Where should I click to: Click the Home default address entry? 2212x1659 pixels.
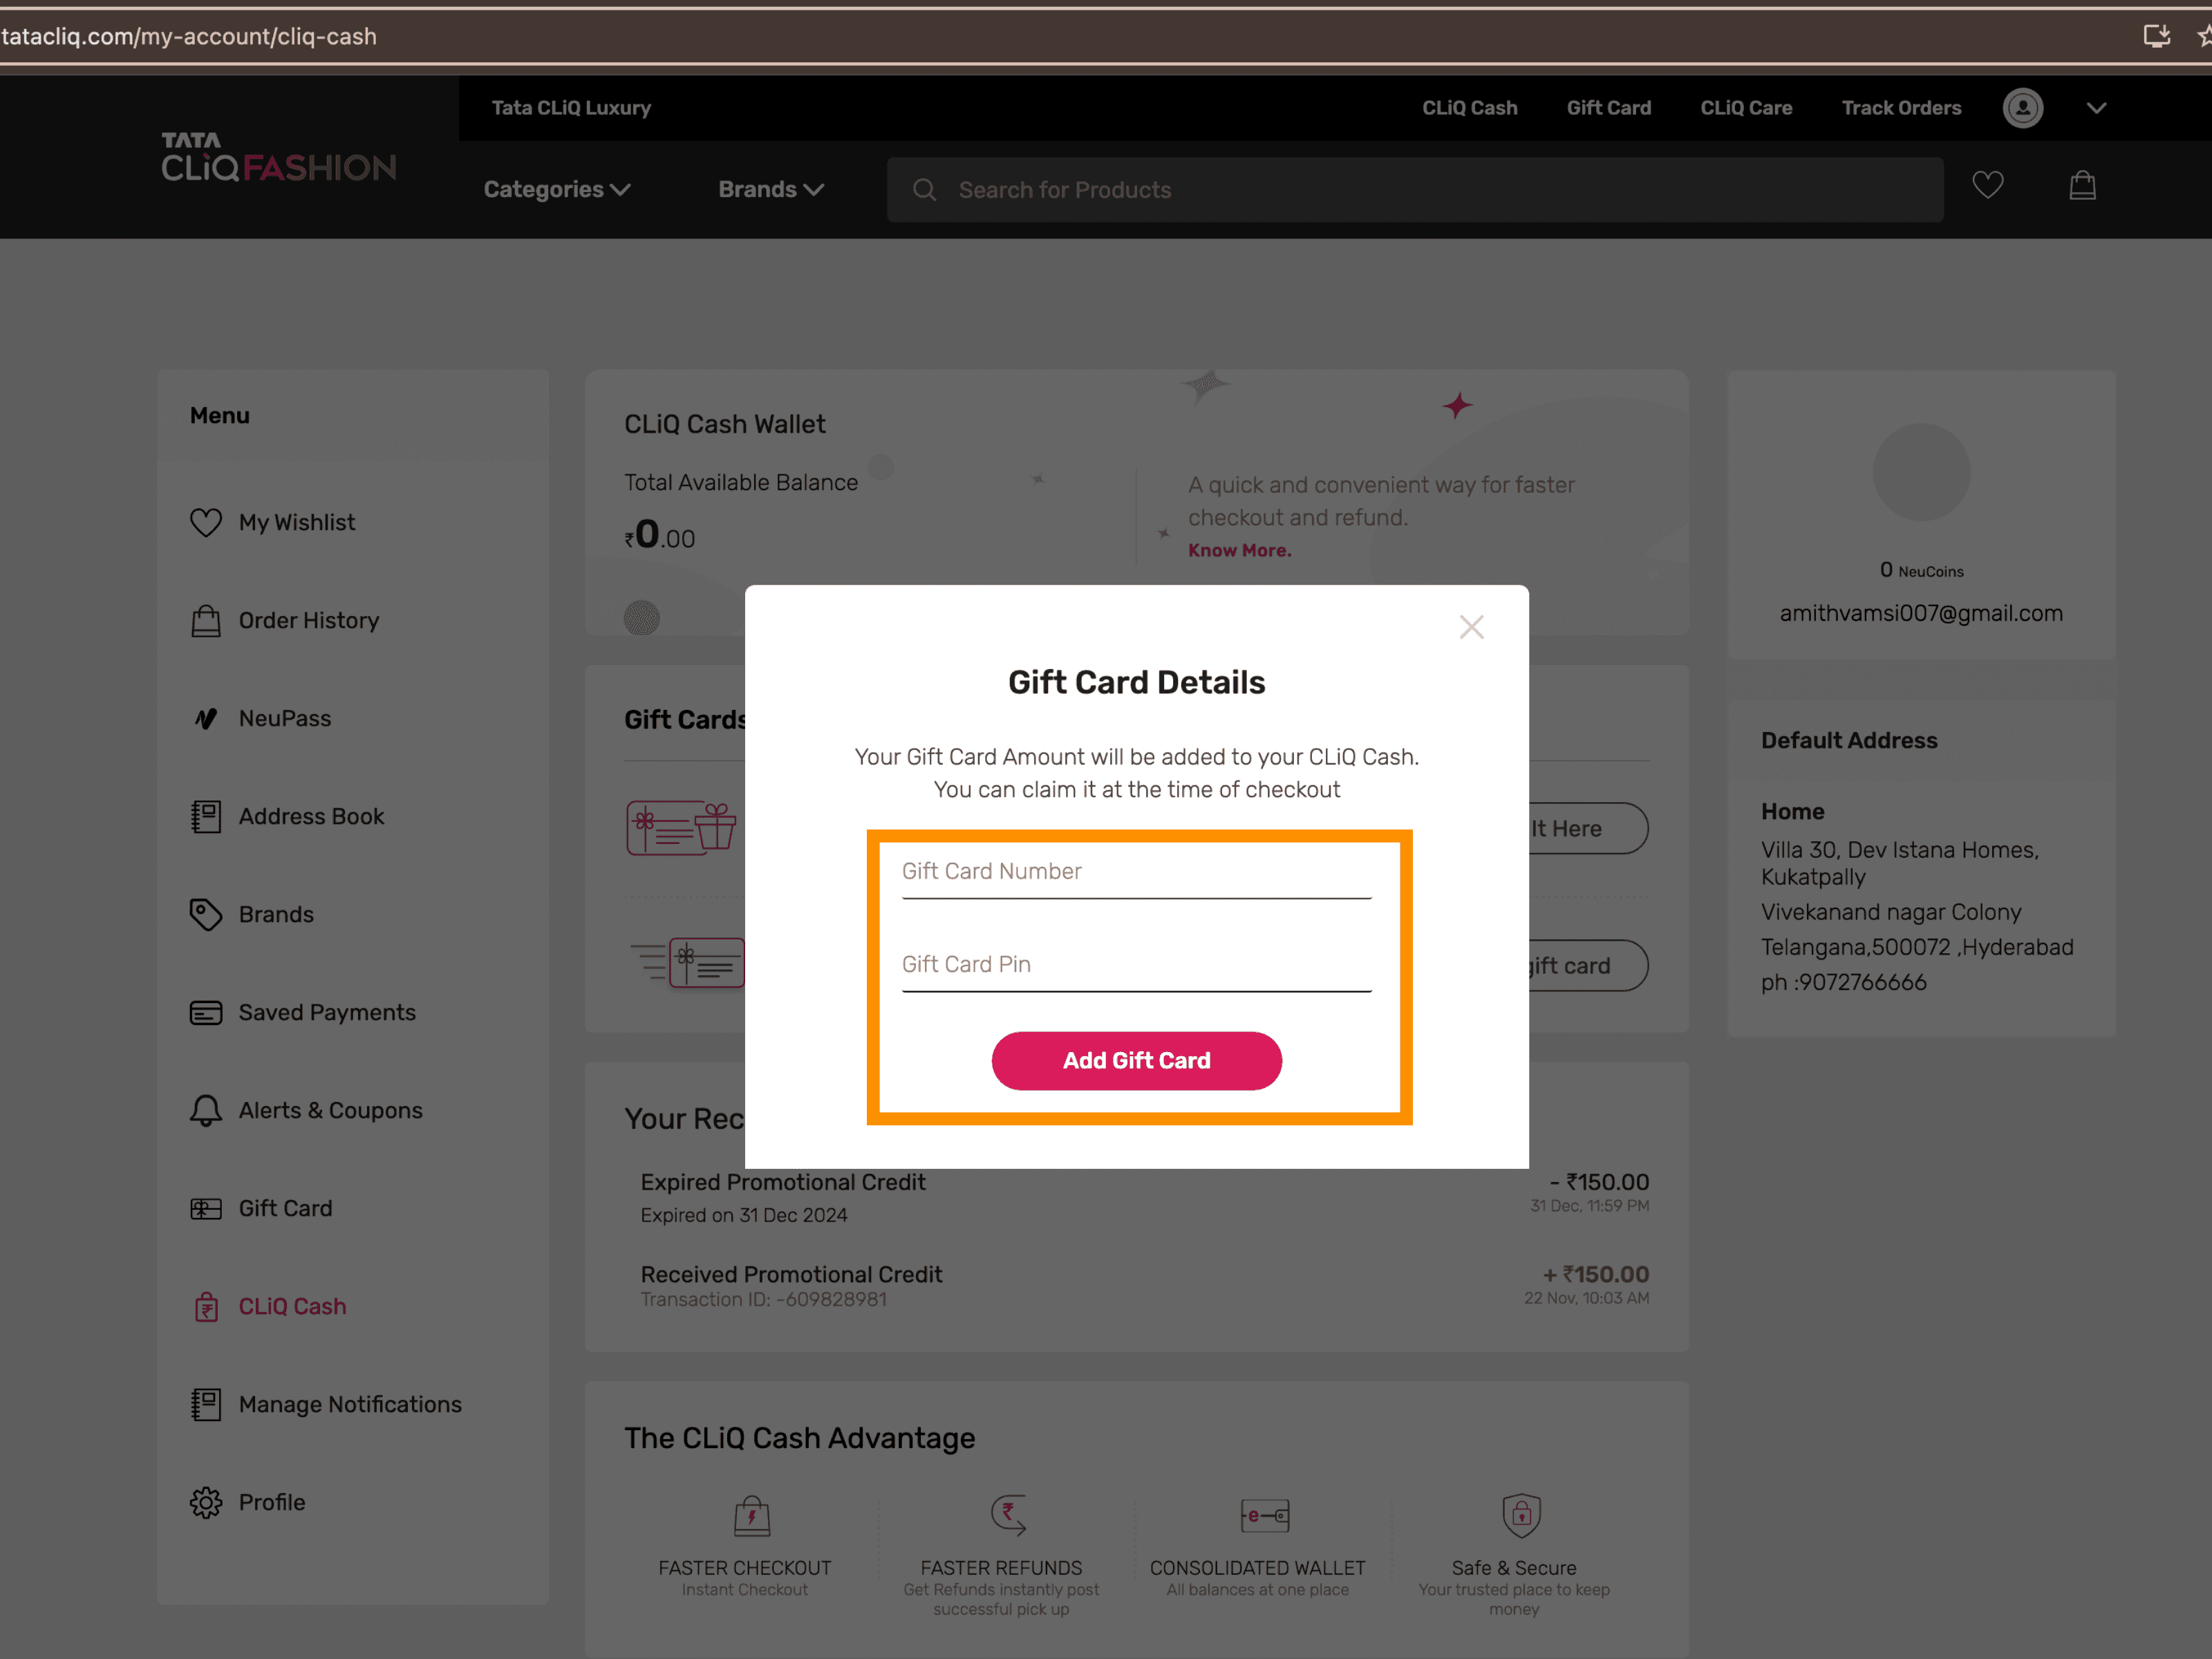pyautogui.click(x=1917, y=897)
